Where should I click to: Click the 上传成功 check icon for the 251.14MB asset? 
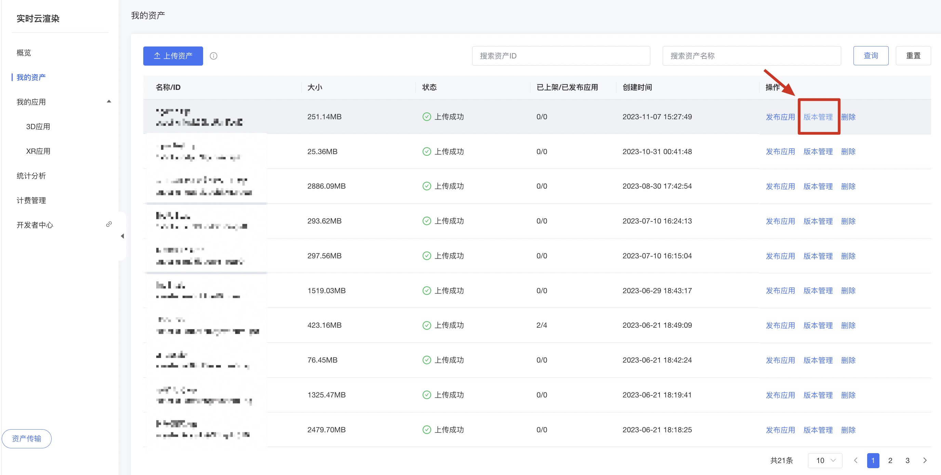coord(426,117)
